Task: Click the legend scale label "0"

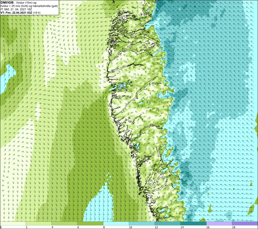Action: 1,227
